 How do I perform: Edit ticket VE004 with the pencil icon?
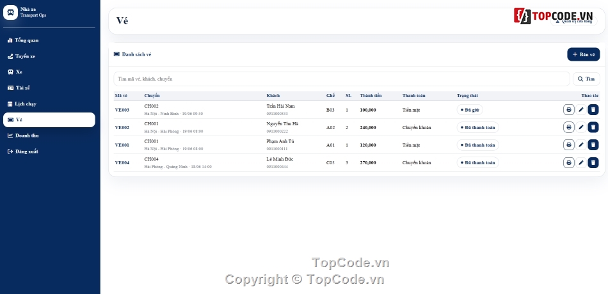(x=581, y=162)
